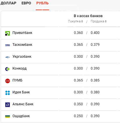Click the Укргазбанк blue logo icon
The width and height of the screenshot is (120, 123).
click(x=8, y=57)
